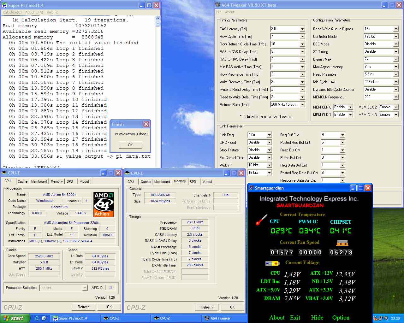
Task: Switch to Mainboard tab in left CPU-Z
Action: [39, 181]
